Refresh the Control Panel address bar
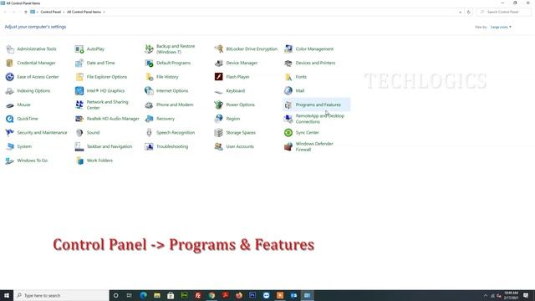Viewport: 535px width, 301px height. [x=468, y=12]
